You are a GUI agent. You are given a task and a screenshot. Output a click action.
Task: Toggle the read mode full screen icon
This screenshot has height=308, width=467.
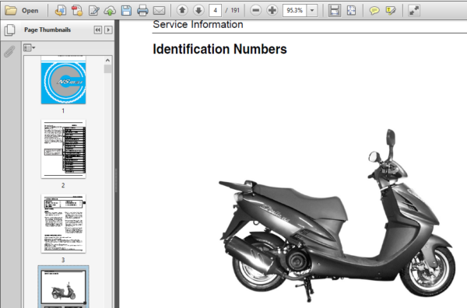click(x=414, y=10)
